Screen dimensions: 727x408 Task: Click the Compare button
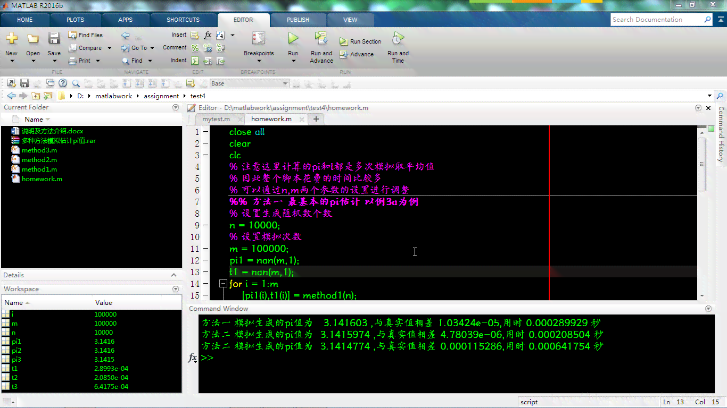85,48
